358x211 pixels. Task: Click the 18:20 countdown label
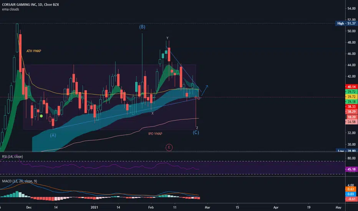pos(351,117)
